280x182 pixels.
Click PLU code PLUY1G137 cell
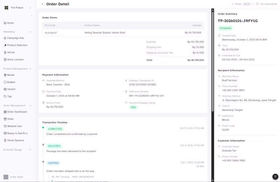click(x=51, y=33)
